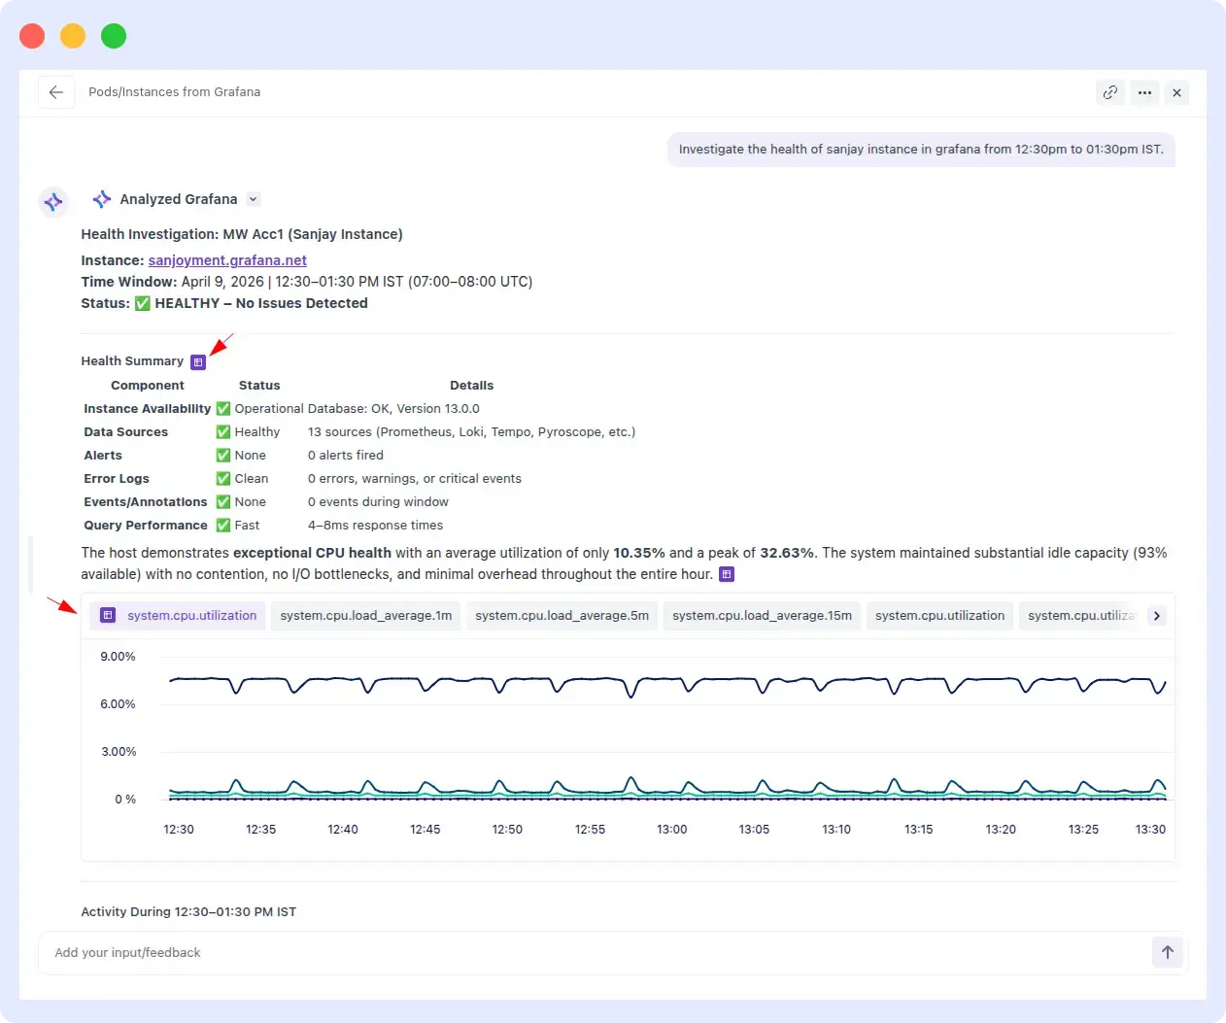The image size is (1226, 1023).
Task: Click green checkmark in Events/Annotations row
Action: click(223, 502)
